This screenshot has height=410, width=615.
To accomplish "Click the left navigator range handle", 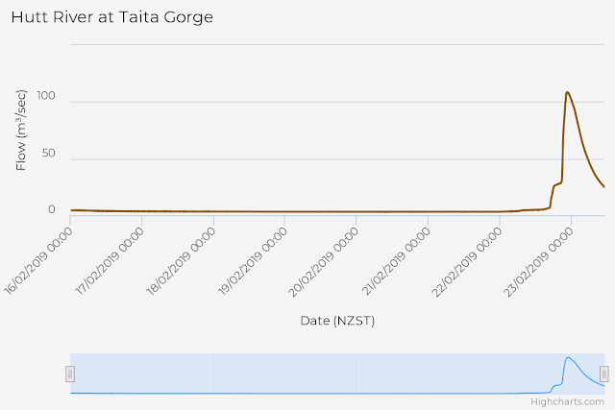I will pos(70,374).
